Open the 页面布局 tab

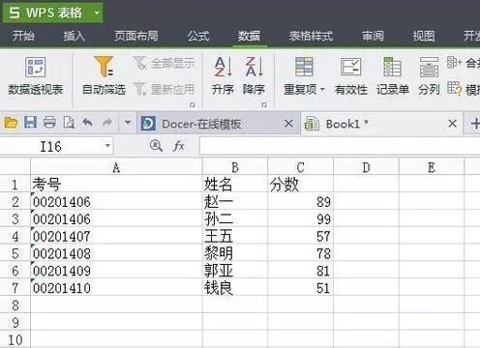click(136, 36)
